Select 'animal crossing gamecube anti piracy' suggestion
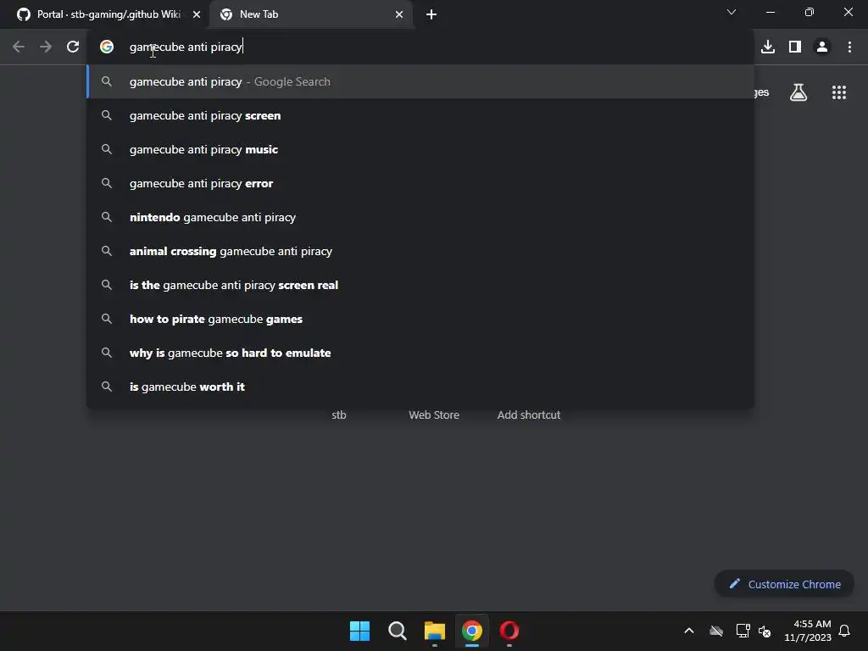Viewport: 868px width, 651px height. 420,251
